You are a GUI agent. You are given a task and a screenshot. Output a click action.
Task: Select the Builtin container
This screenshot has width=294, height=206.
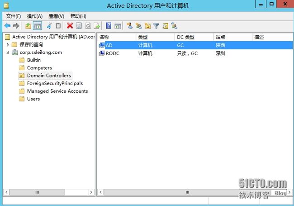34,60
